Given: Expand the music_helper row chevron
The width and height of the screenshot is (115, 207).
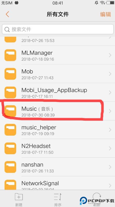Looking at the screenshot, I should point(110,130).
